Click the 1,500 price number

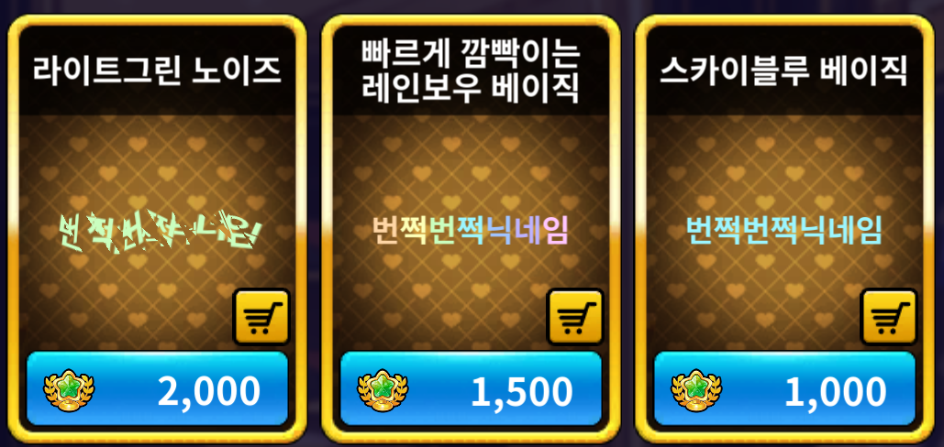pyautogui.click(x=521, y=391)
